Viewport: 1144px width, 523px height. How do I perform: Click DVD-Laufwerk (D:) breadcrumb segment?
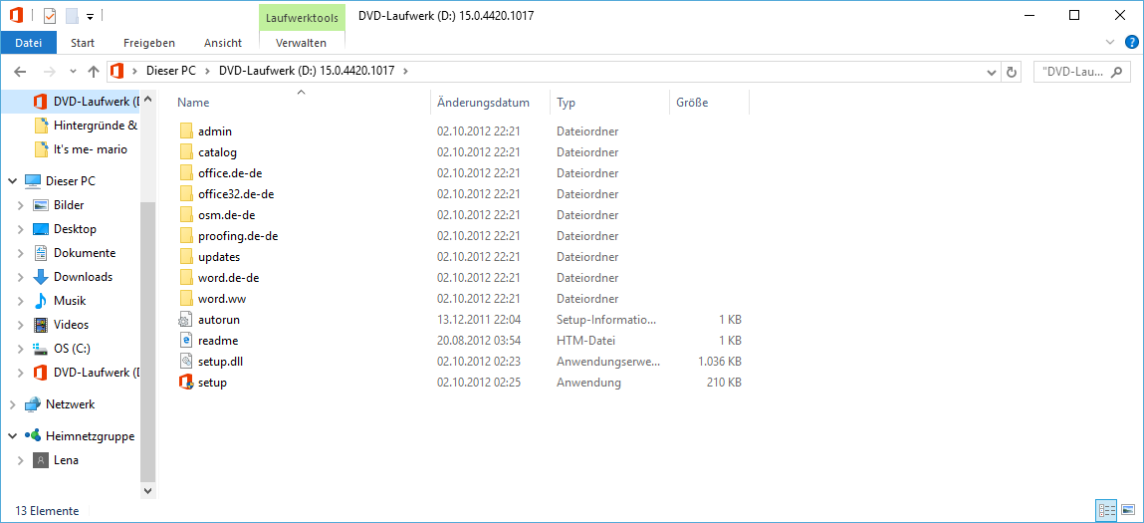(307, 71)
